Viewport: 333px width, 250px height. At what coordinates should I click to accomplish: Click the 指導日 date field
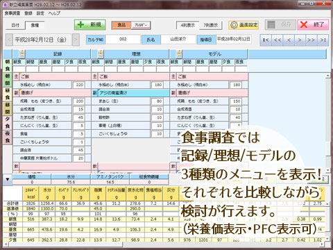(234, 40)
